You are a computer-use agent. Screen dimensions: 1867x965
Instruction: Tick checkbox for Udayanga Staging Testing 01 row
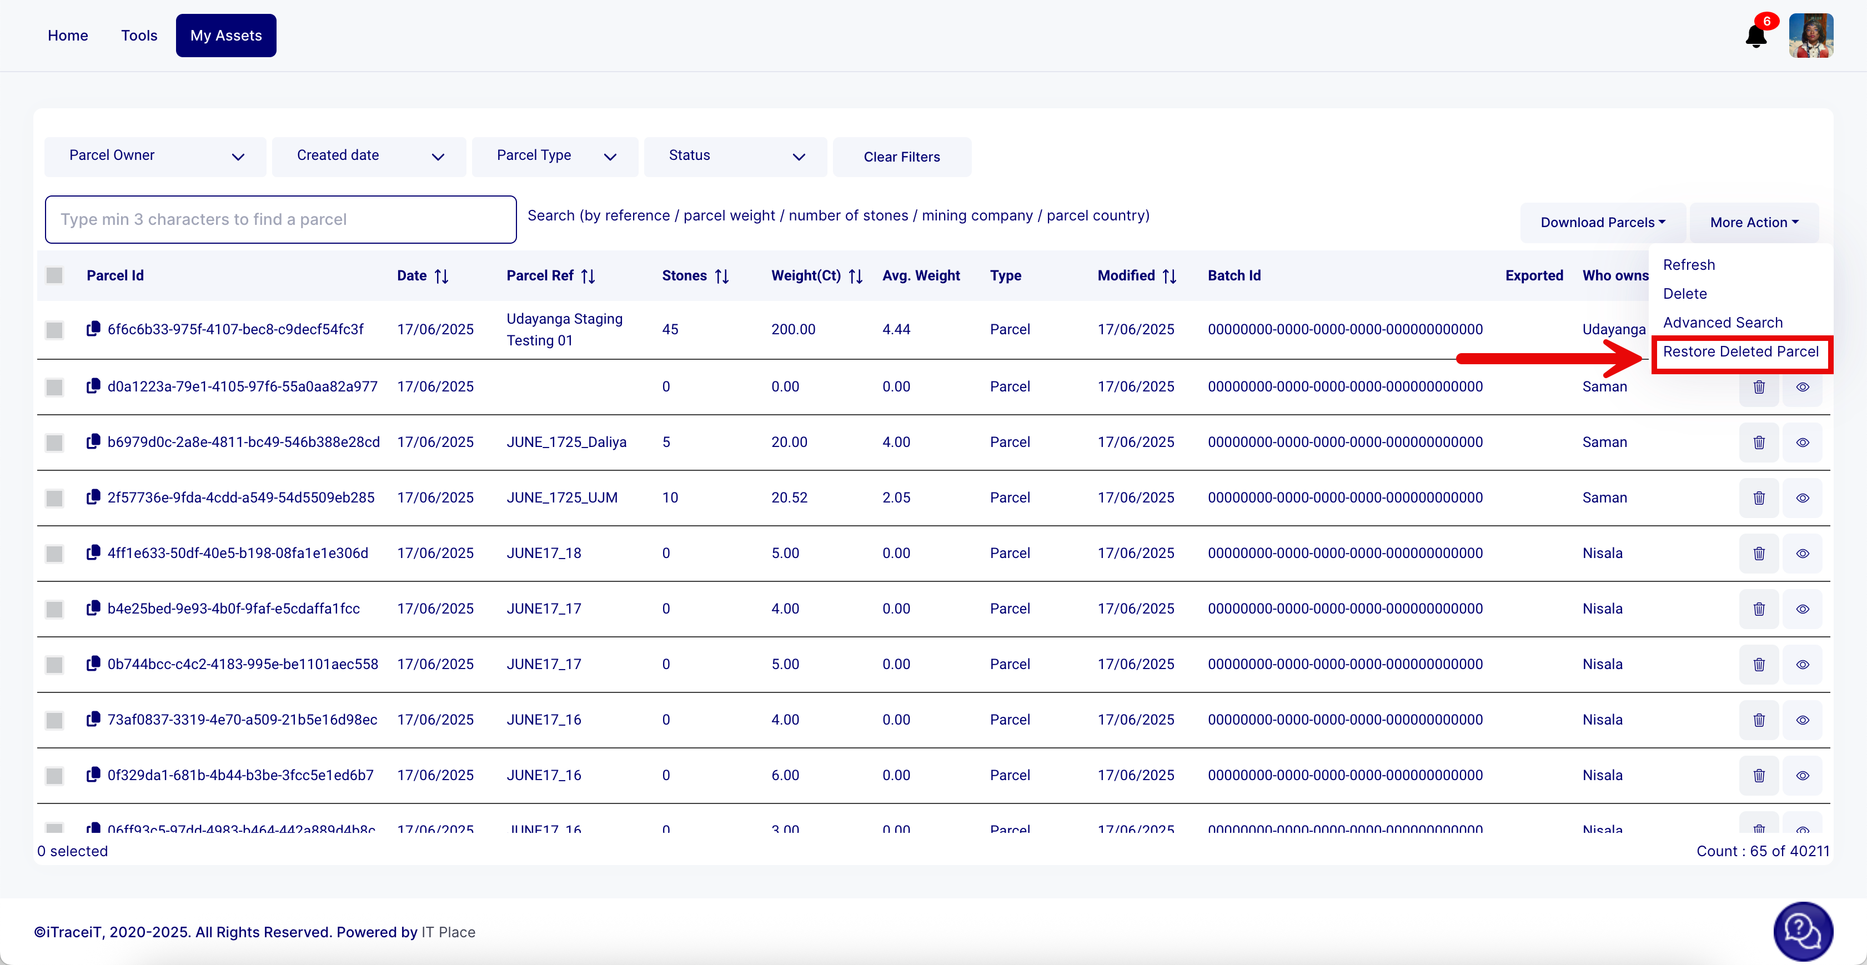pos(54,330)
